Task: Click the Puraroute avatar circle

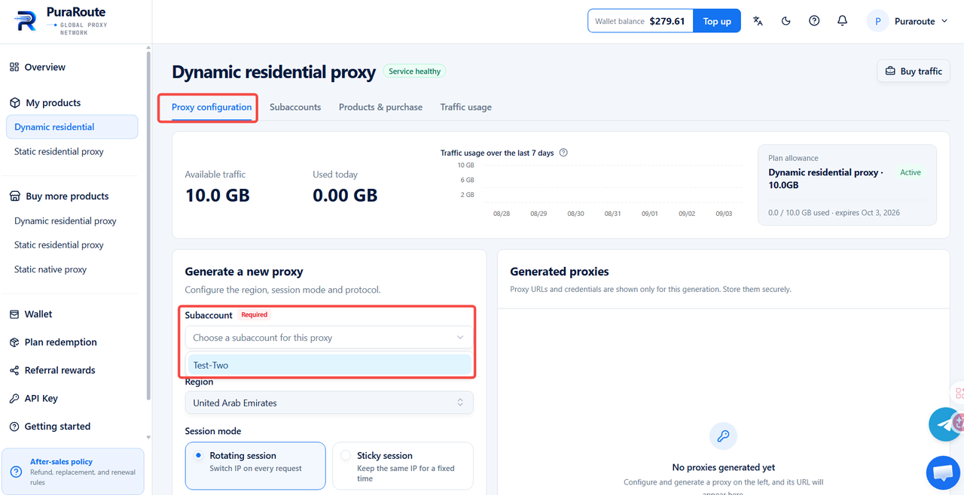Action: 877,21
